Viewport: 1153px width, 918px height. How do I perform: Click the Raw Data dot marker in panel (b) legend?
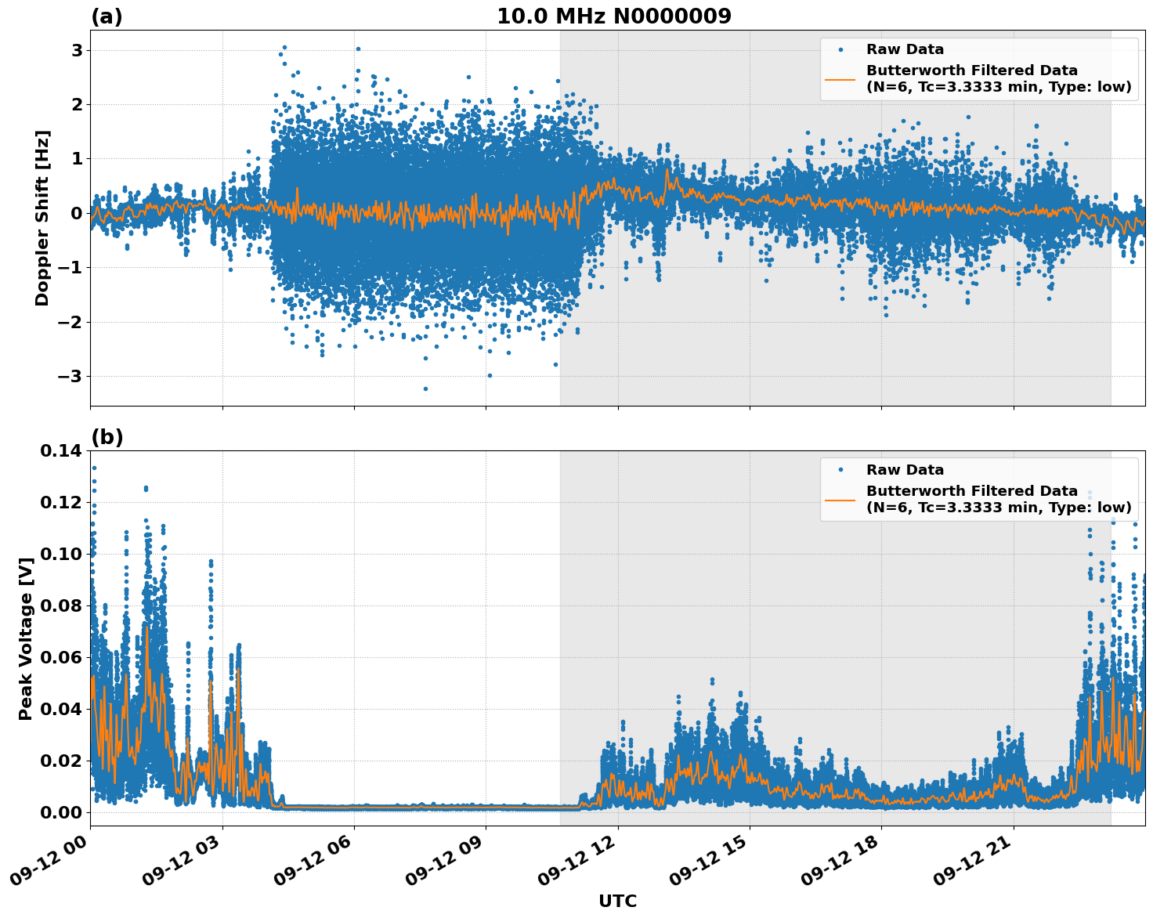(x=842, y=468)
